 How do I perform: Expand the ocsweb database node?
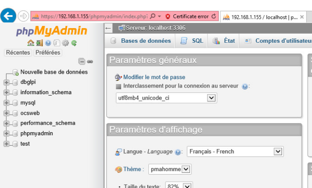tap(6, 113)
